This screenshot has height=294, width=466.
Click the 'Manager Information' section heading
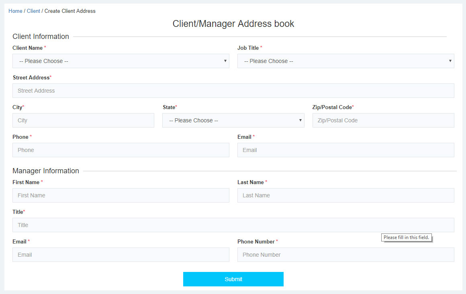pos(46,171)
